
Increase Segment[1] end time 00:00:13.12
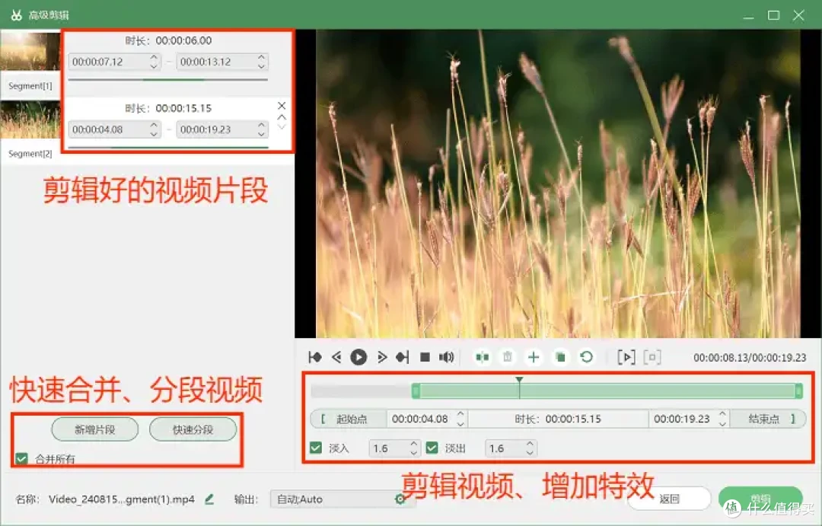tap(261, 57)
